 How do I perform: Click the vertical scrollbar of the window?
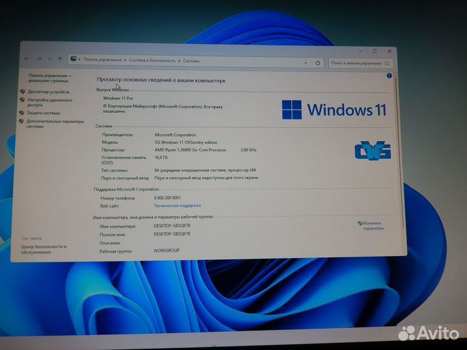click(399, 152)
